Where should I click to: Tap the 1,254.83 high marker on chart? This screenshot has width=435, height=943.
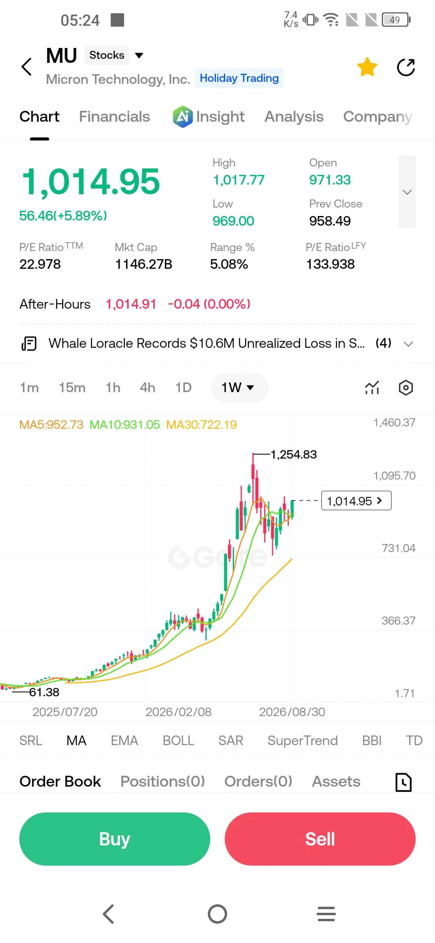(x=294, y=455)
